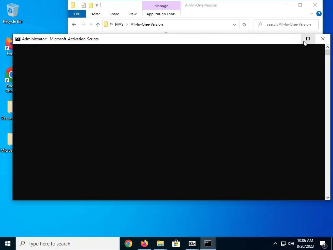Open Customize Quick Access Toolbar dropdown

click(x=97, y=5)
